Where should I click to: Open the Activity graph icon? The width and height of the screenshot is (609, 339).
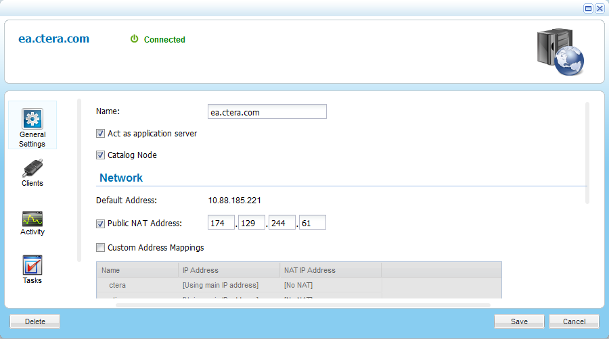pyautogui.click(x=32, y=219)
